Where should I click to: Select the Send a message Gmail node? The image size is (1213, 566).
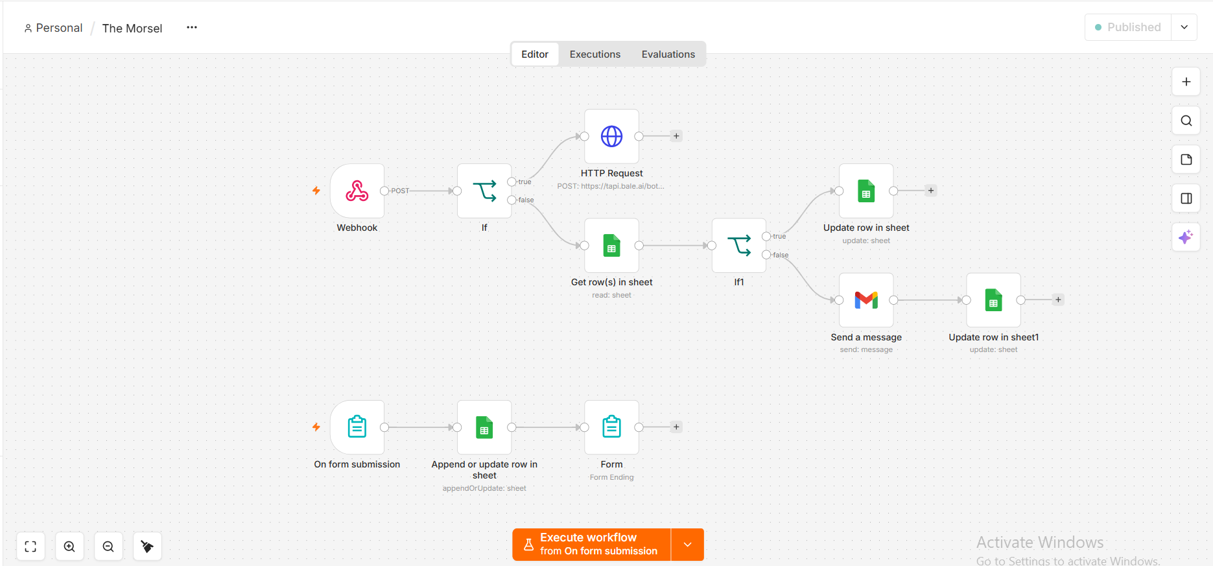(866, 300)
